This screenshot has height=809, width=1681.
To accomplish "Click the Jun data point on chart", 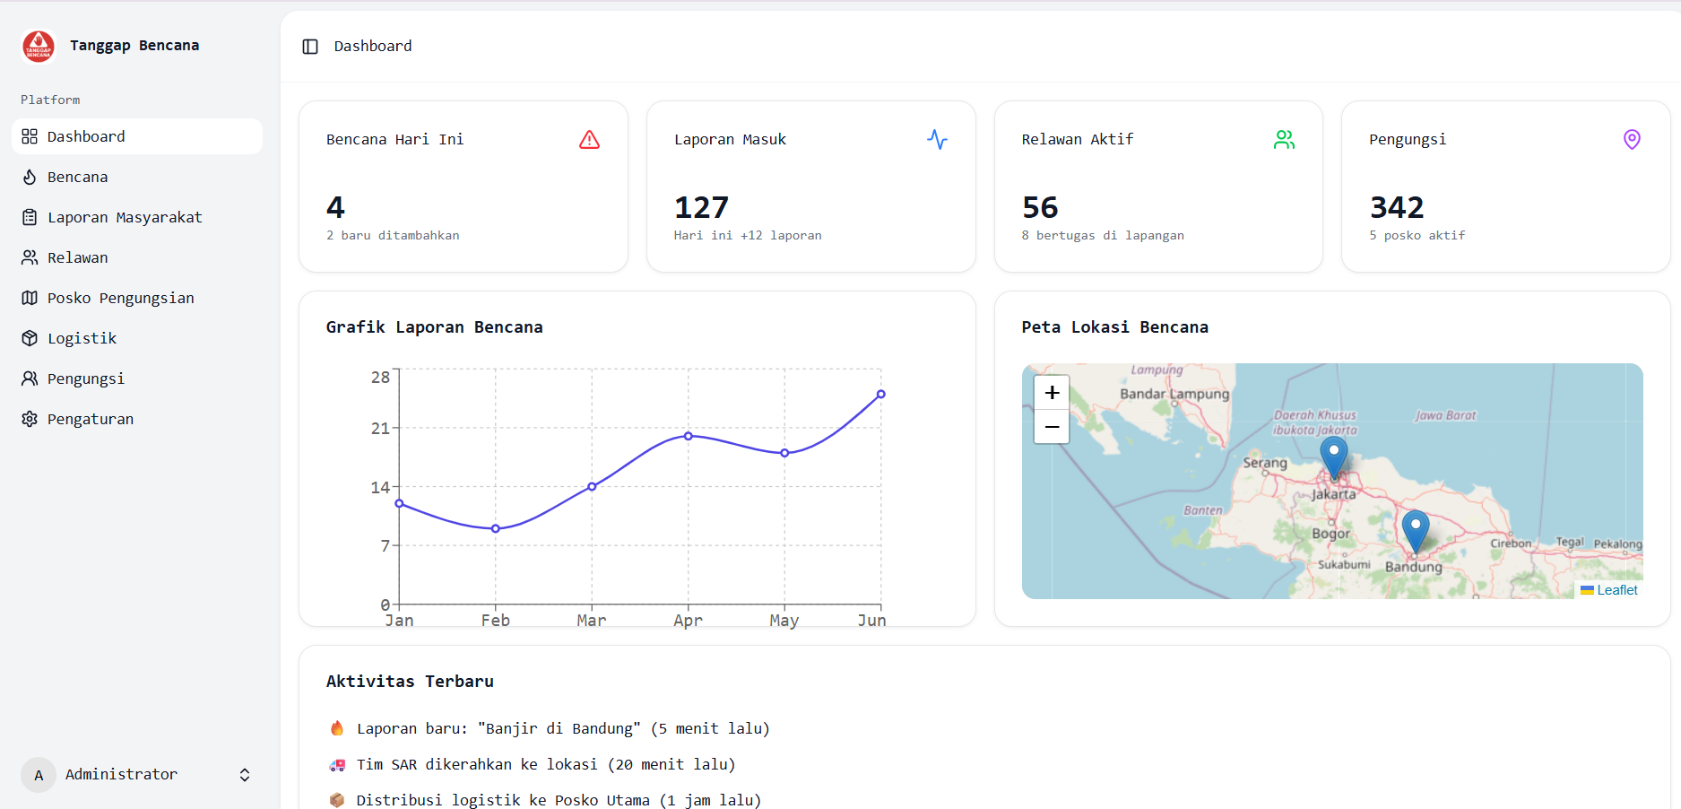I will point(881,395).
